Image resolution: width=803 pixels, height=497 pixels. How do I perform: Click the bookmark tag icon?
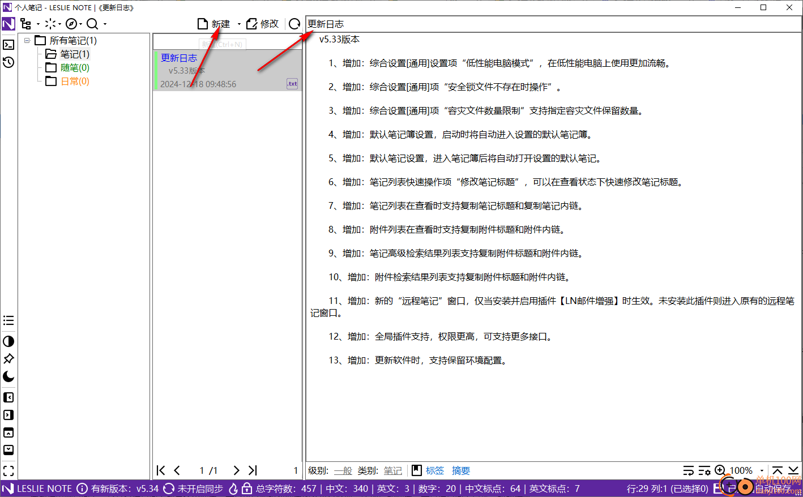pos(417,470)
